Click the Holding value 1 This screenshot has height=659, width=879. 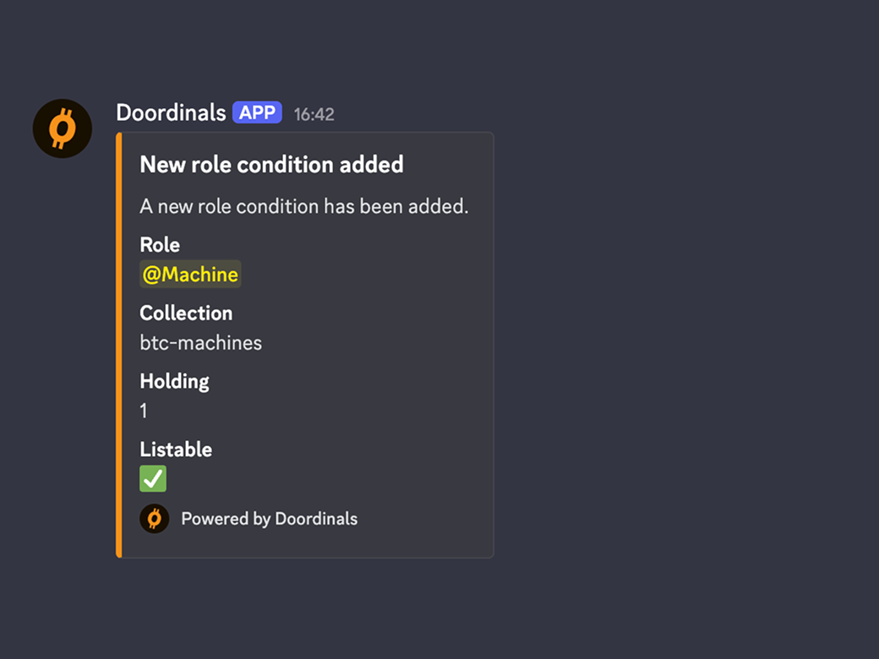click(x=144, y=411)
